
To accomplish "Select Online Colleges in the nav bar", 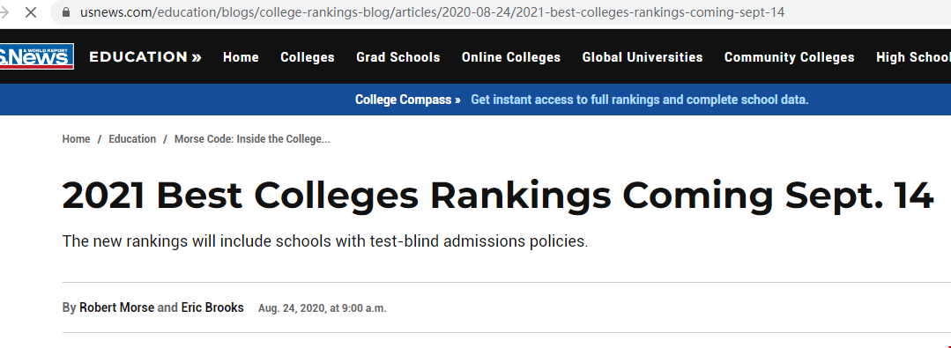I will click(x=510, y=57).
